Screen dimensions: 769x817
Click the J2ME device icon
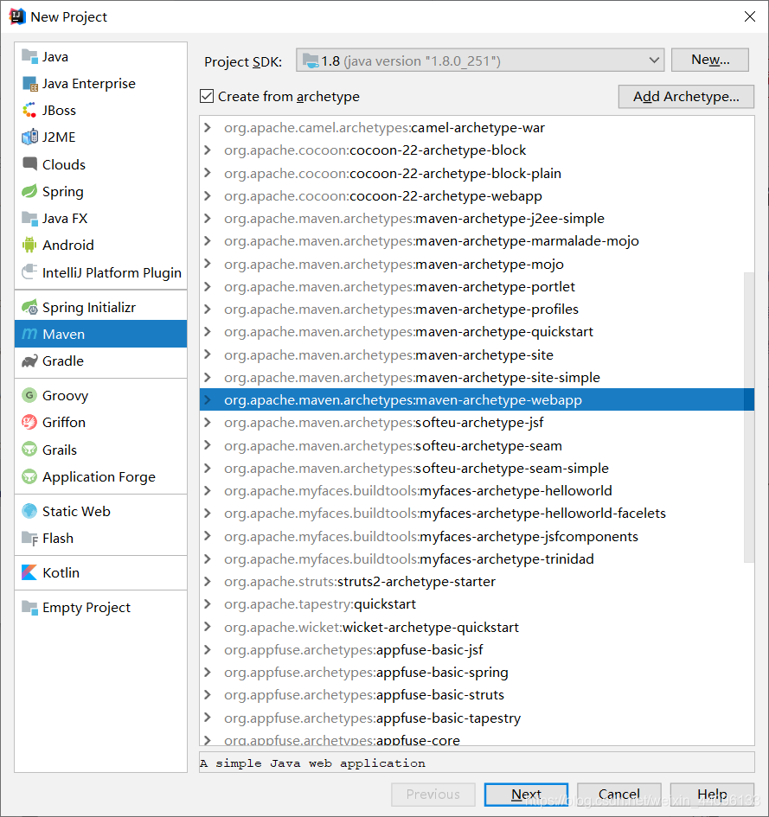pos(29,137)
